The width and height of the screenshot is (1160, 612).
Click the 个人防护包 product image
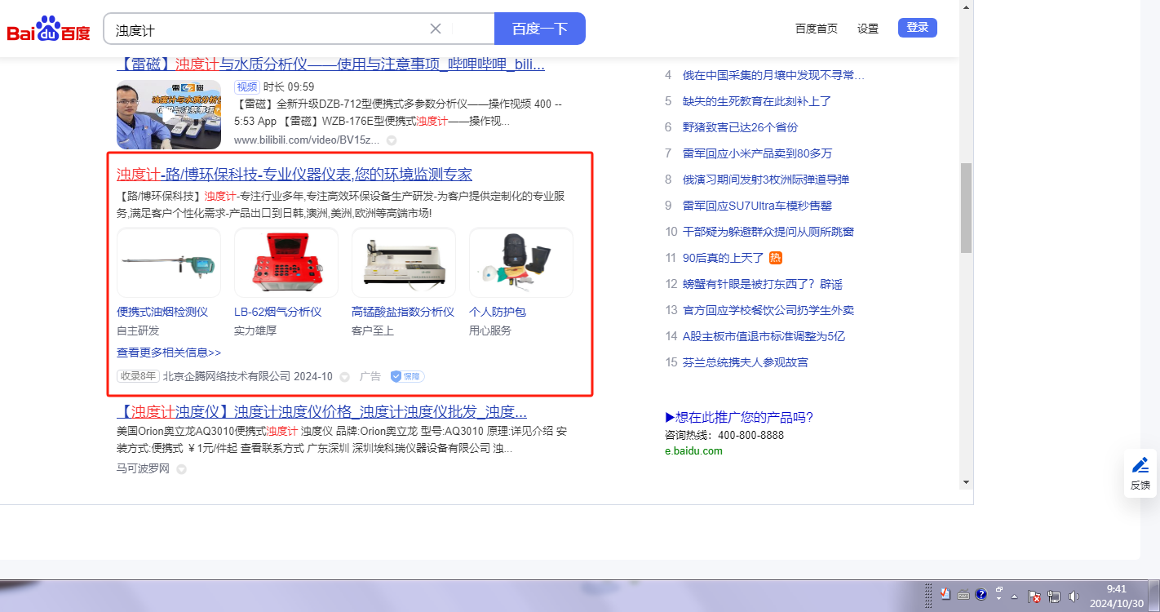pyautogui.click(x=521, y=263)
